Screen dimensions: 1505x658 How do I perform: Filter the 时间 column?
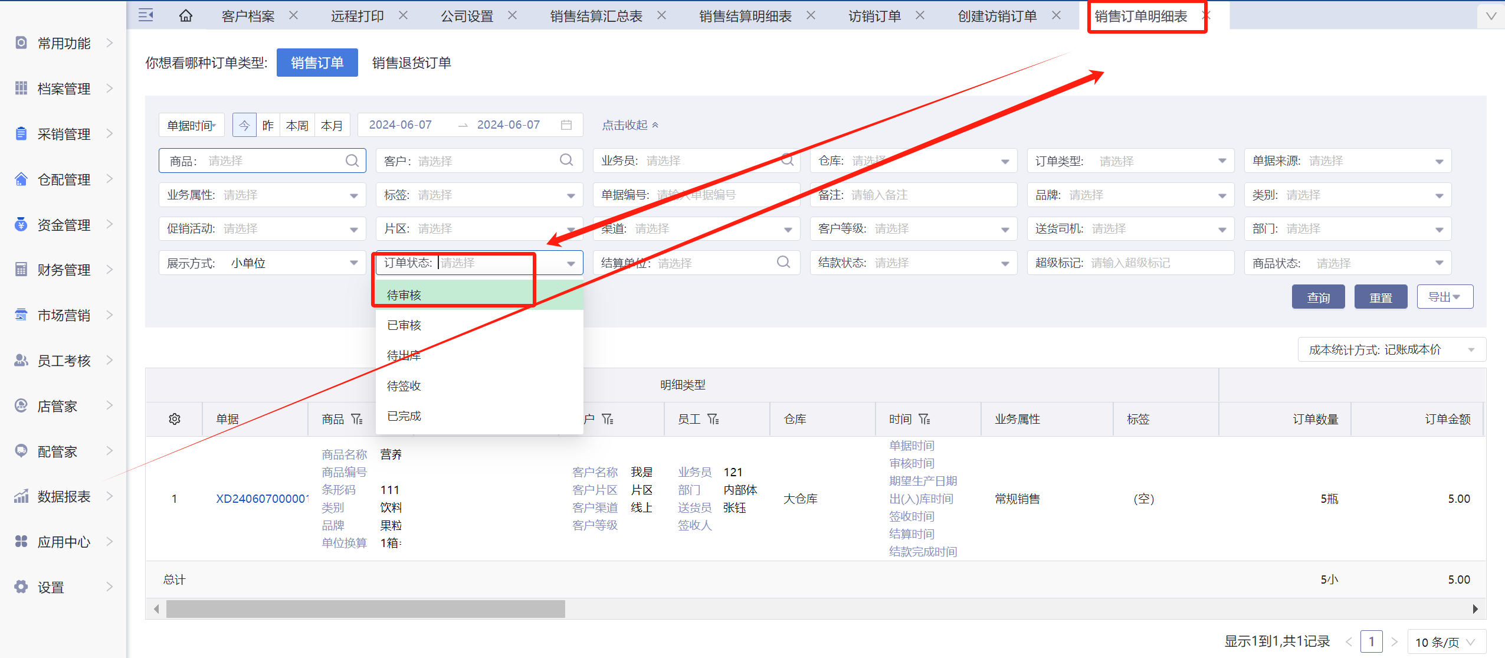pyautogui.click(x=924, y=419)
